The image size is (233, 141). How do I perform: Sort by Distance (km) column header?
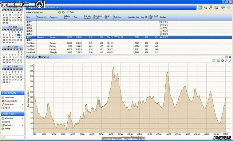coord(68,17)
